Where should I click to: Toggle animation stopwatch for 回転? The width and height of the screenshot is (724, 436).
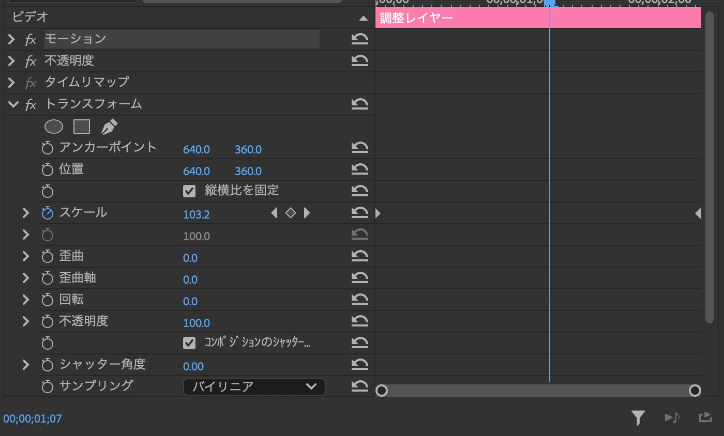[x=48, y=300]
